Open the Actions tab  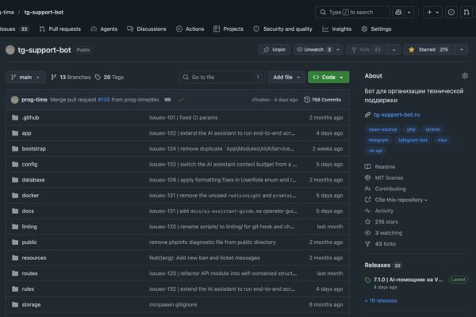click(190, 29)
